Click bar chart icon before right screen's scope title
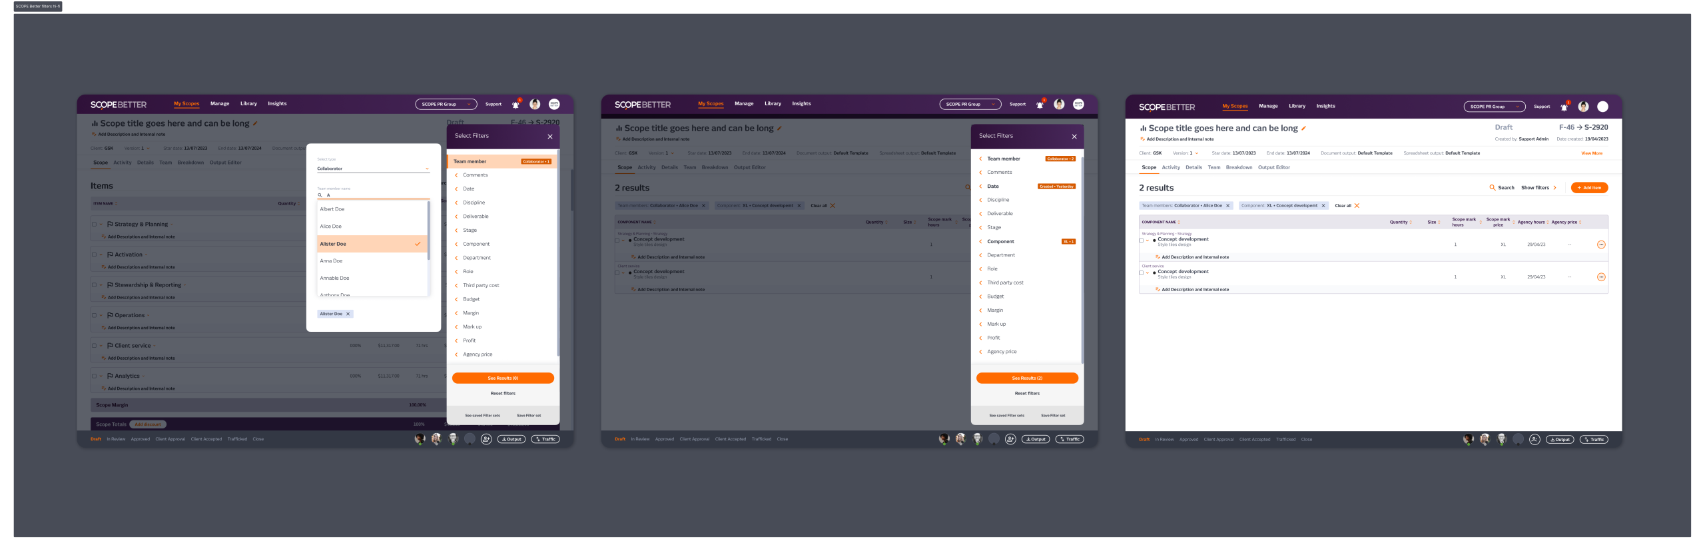The image size is (1705, 551). (x=1143, y=128)
